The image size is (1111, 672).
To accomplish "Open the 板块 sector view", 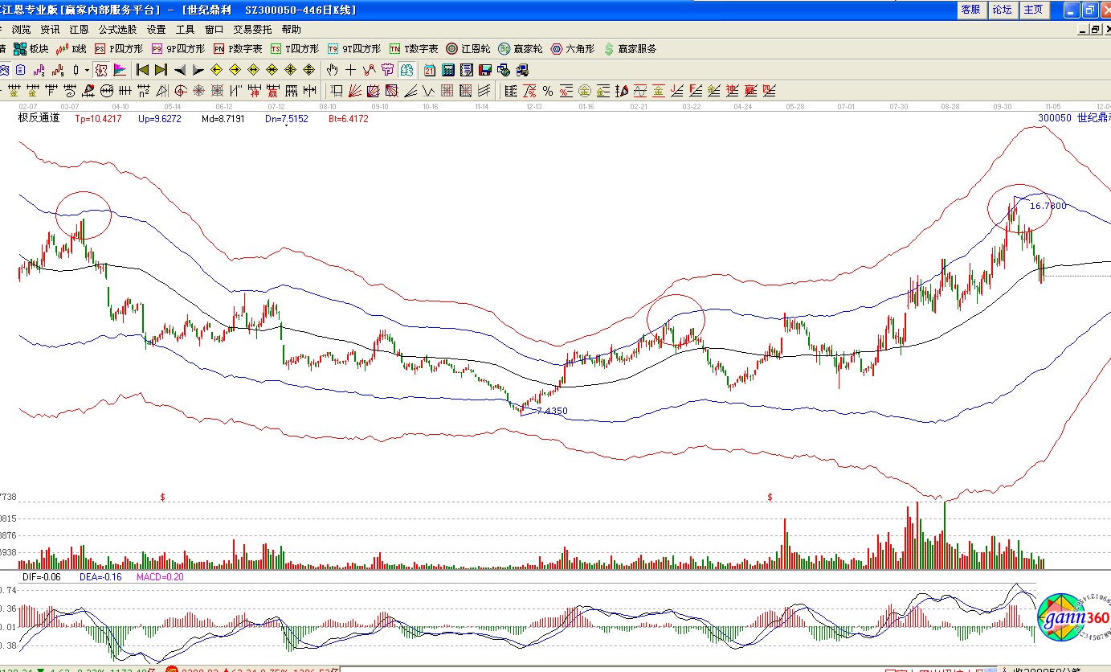I will coord(31,49).
